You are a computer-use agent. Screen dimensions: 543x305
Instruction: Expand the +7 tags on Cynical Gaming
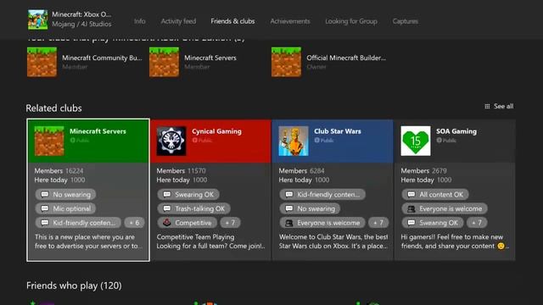tap(230, 223)
